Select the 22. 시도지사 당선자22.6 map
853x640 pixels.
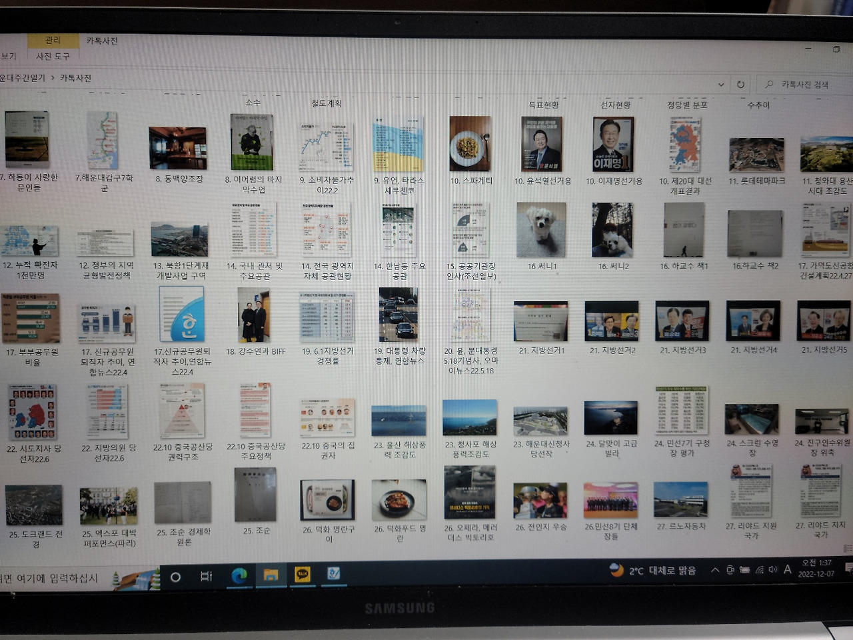pyautogui.click(x=31, y=412)
